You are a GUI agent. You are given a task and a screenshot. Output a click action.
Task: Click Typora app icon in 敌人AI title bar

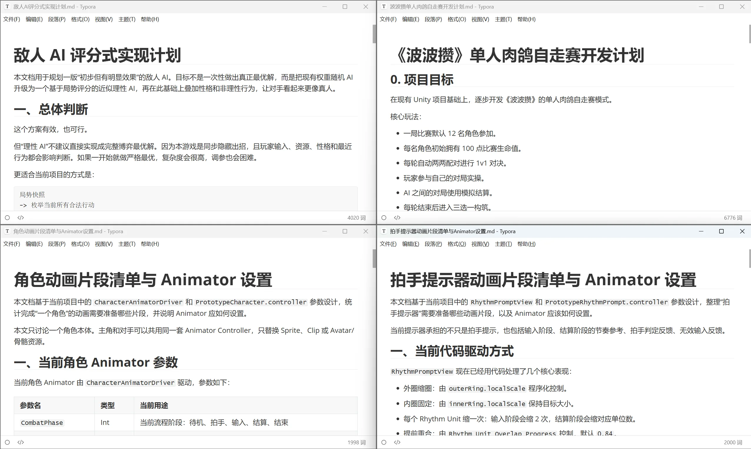7,6
